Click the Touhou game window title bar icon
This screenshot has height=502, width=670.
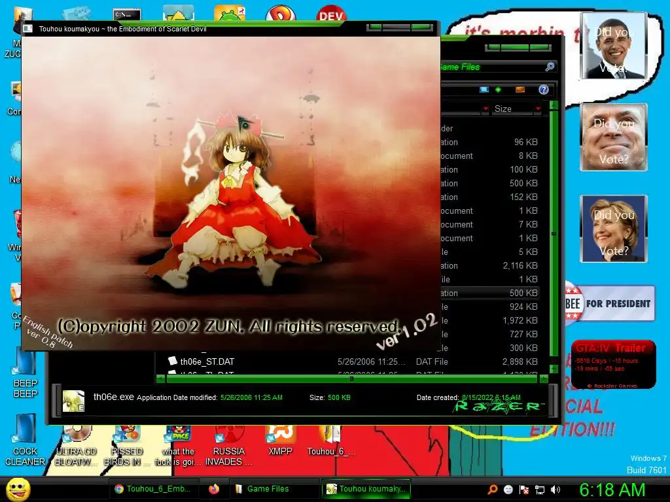pos(27,29)
